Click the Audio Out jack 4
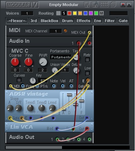The height and width of the screenshot is (151, 135). [x=89, y=139]
